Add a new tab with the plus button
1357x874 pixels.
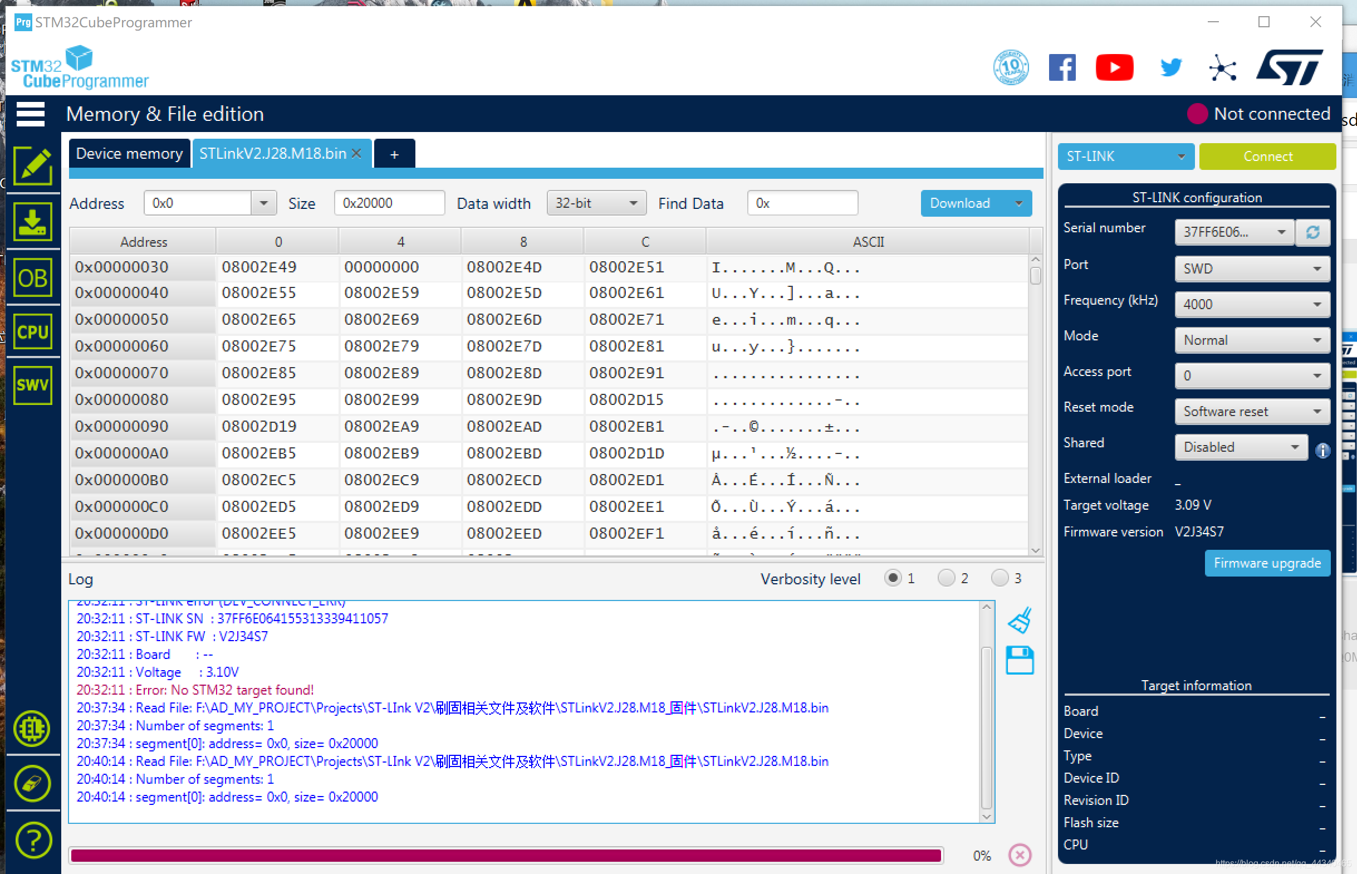pos(394,154)
